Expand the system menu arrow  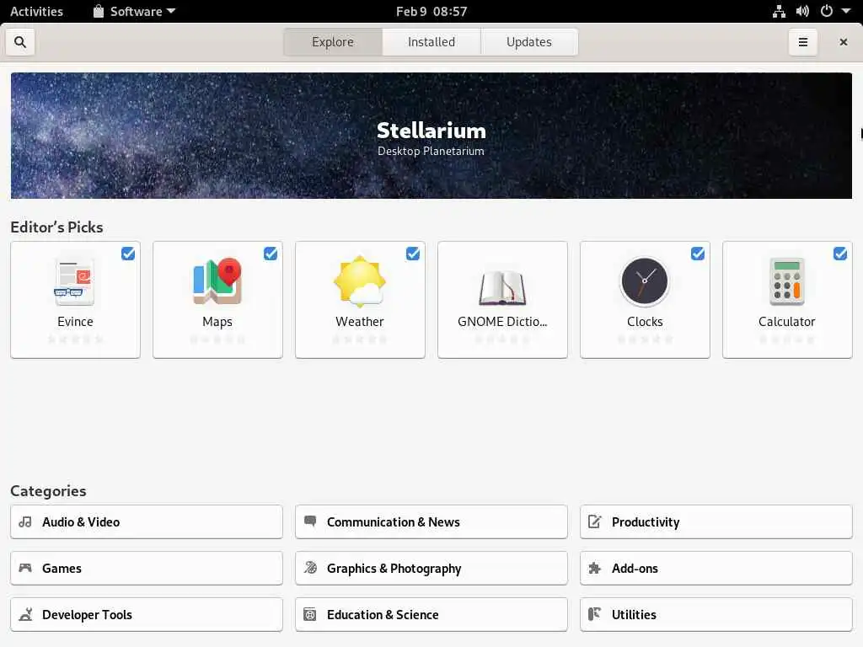tap(846, 11)
